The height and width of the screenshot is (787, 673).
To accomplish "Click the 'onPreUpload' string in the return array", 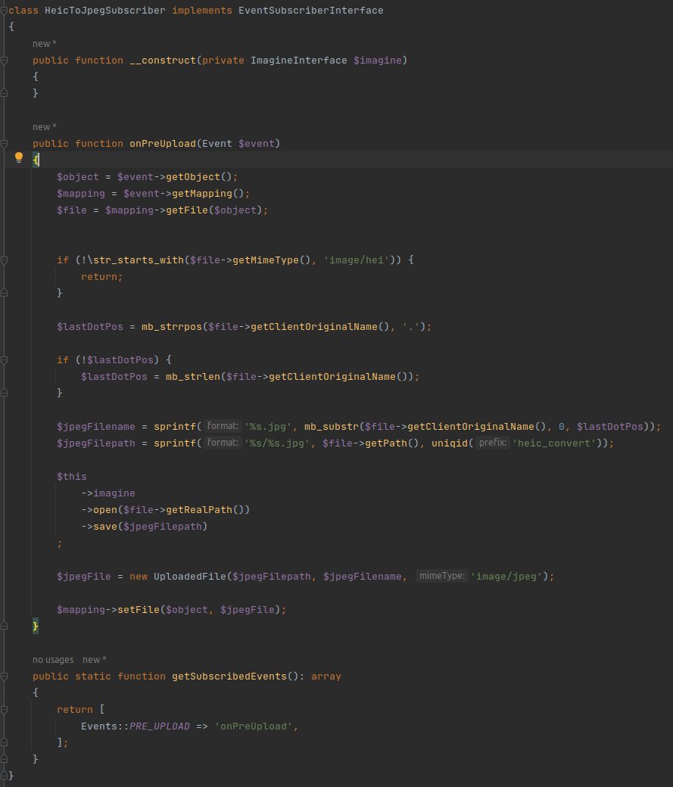I will pos(254,726).
